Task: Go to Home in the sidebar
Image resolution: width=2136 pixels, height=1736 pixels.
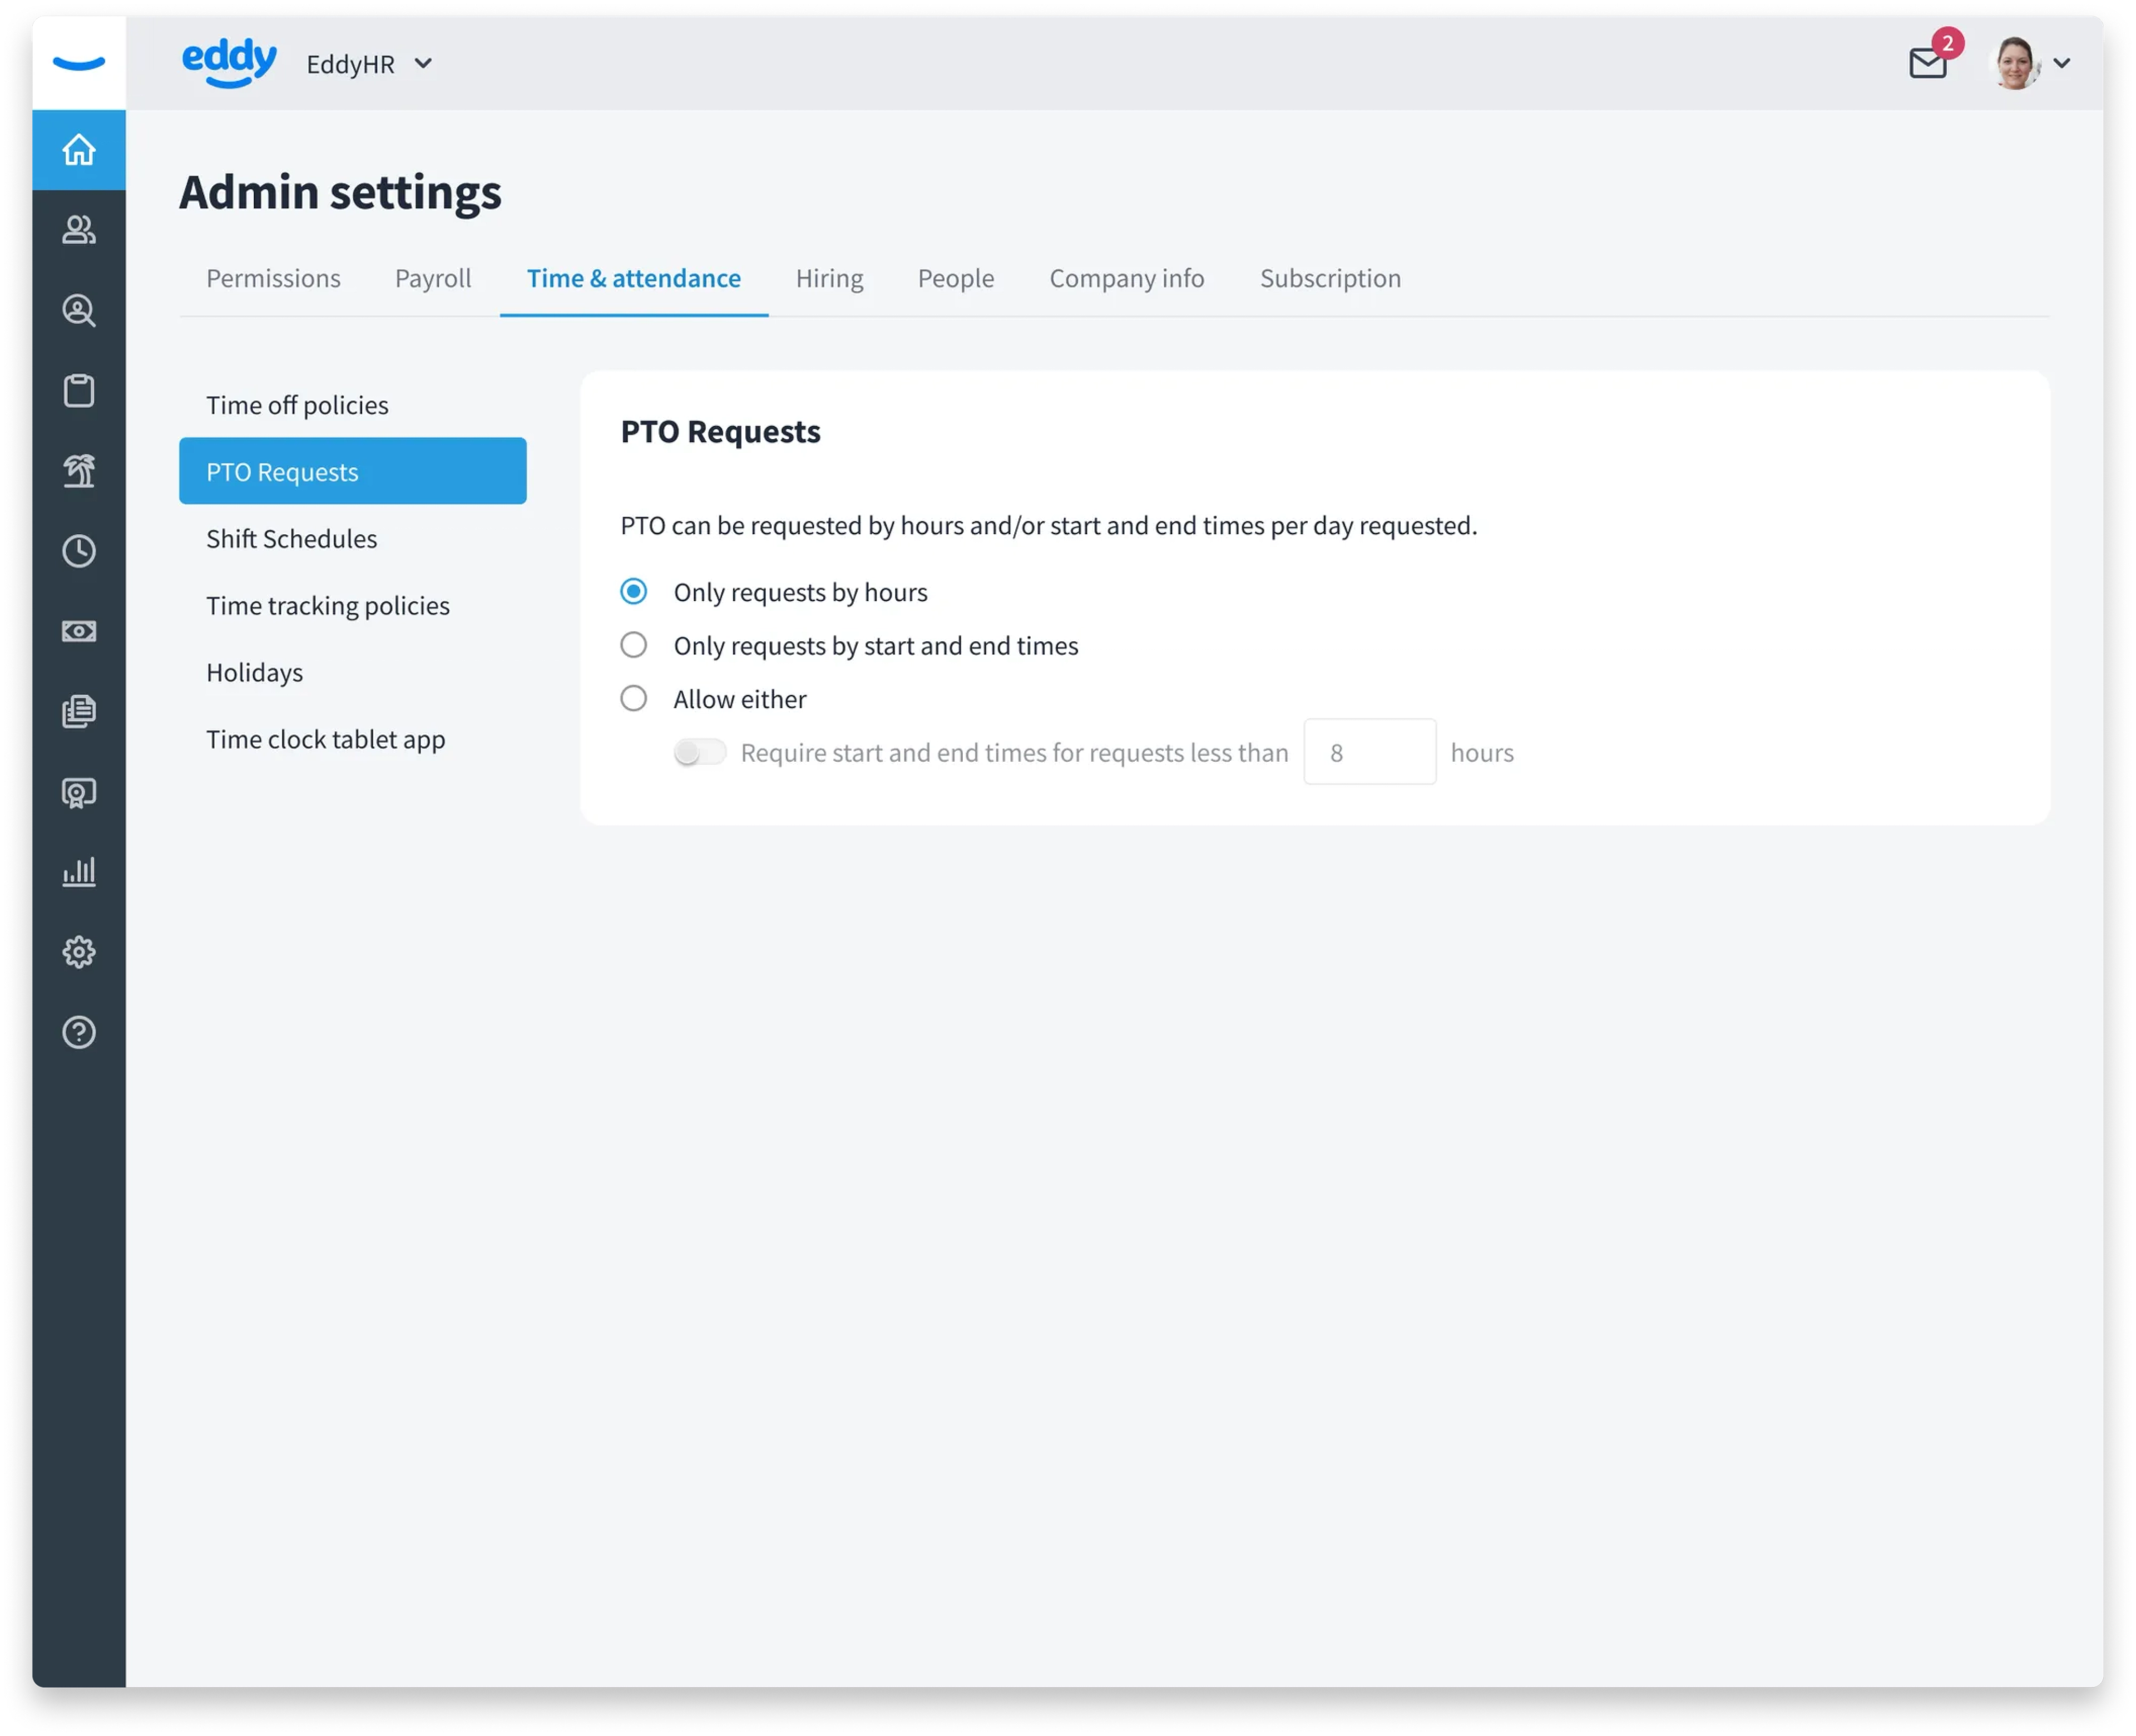Action: [79, 150]
